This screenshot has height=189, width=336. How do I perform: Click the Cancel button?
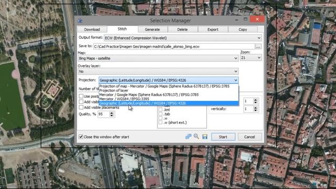point(250,136)
